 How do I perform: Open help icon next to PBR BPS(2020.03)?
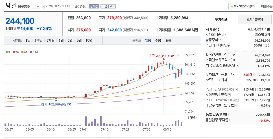point(237,100)
